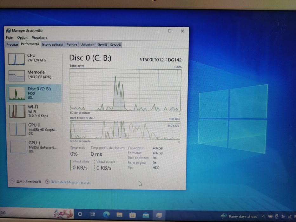Open Microsoft Store from the taskbar

tap(133, 215)
